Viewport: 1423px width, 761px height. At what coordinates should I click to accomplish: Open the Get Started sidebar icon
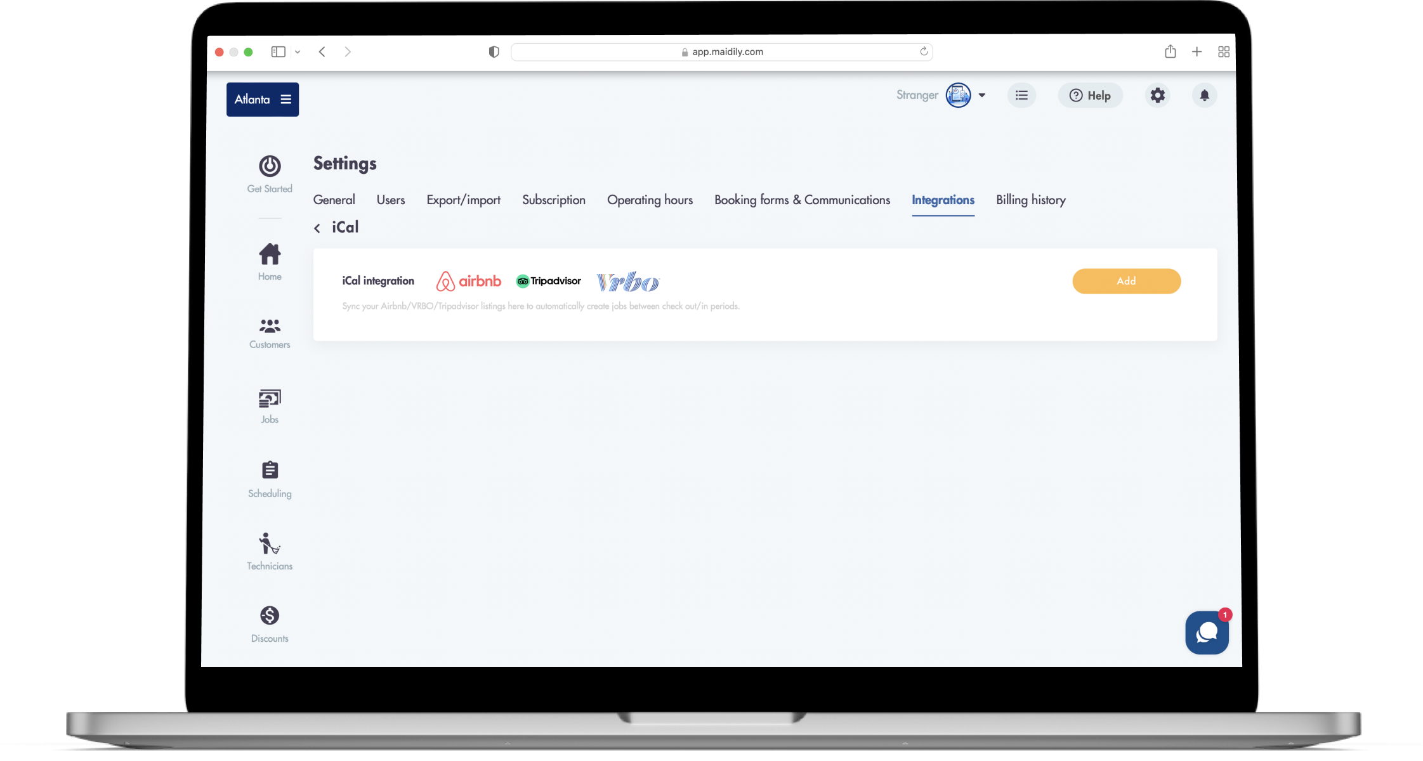[270, 167]
